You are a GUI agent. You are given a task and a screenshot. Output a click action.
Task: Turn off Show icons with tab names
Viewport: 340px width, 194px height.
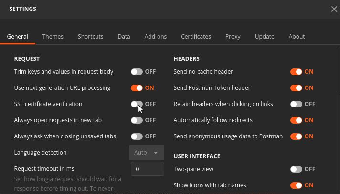pyautogui.click(x=296, y=185)
